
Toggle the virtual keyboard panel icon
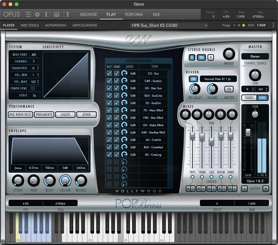coord(57,14)
